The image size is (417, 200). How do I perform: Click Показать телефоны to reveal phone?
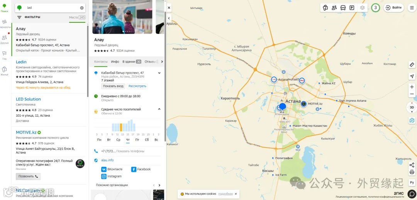coord(131,151)
